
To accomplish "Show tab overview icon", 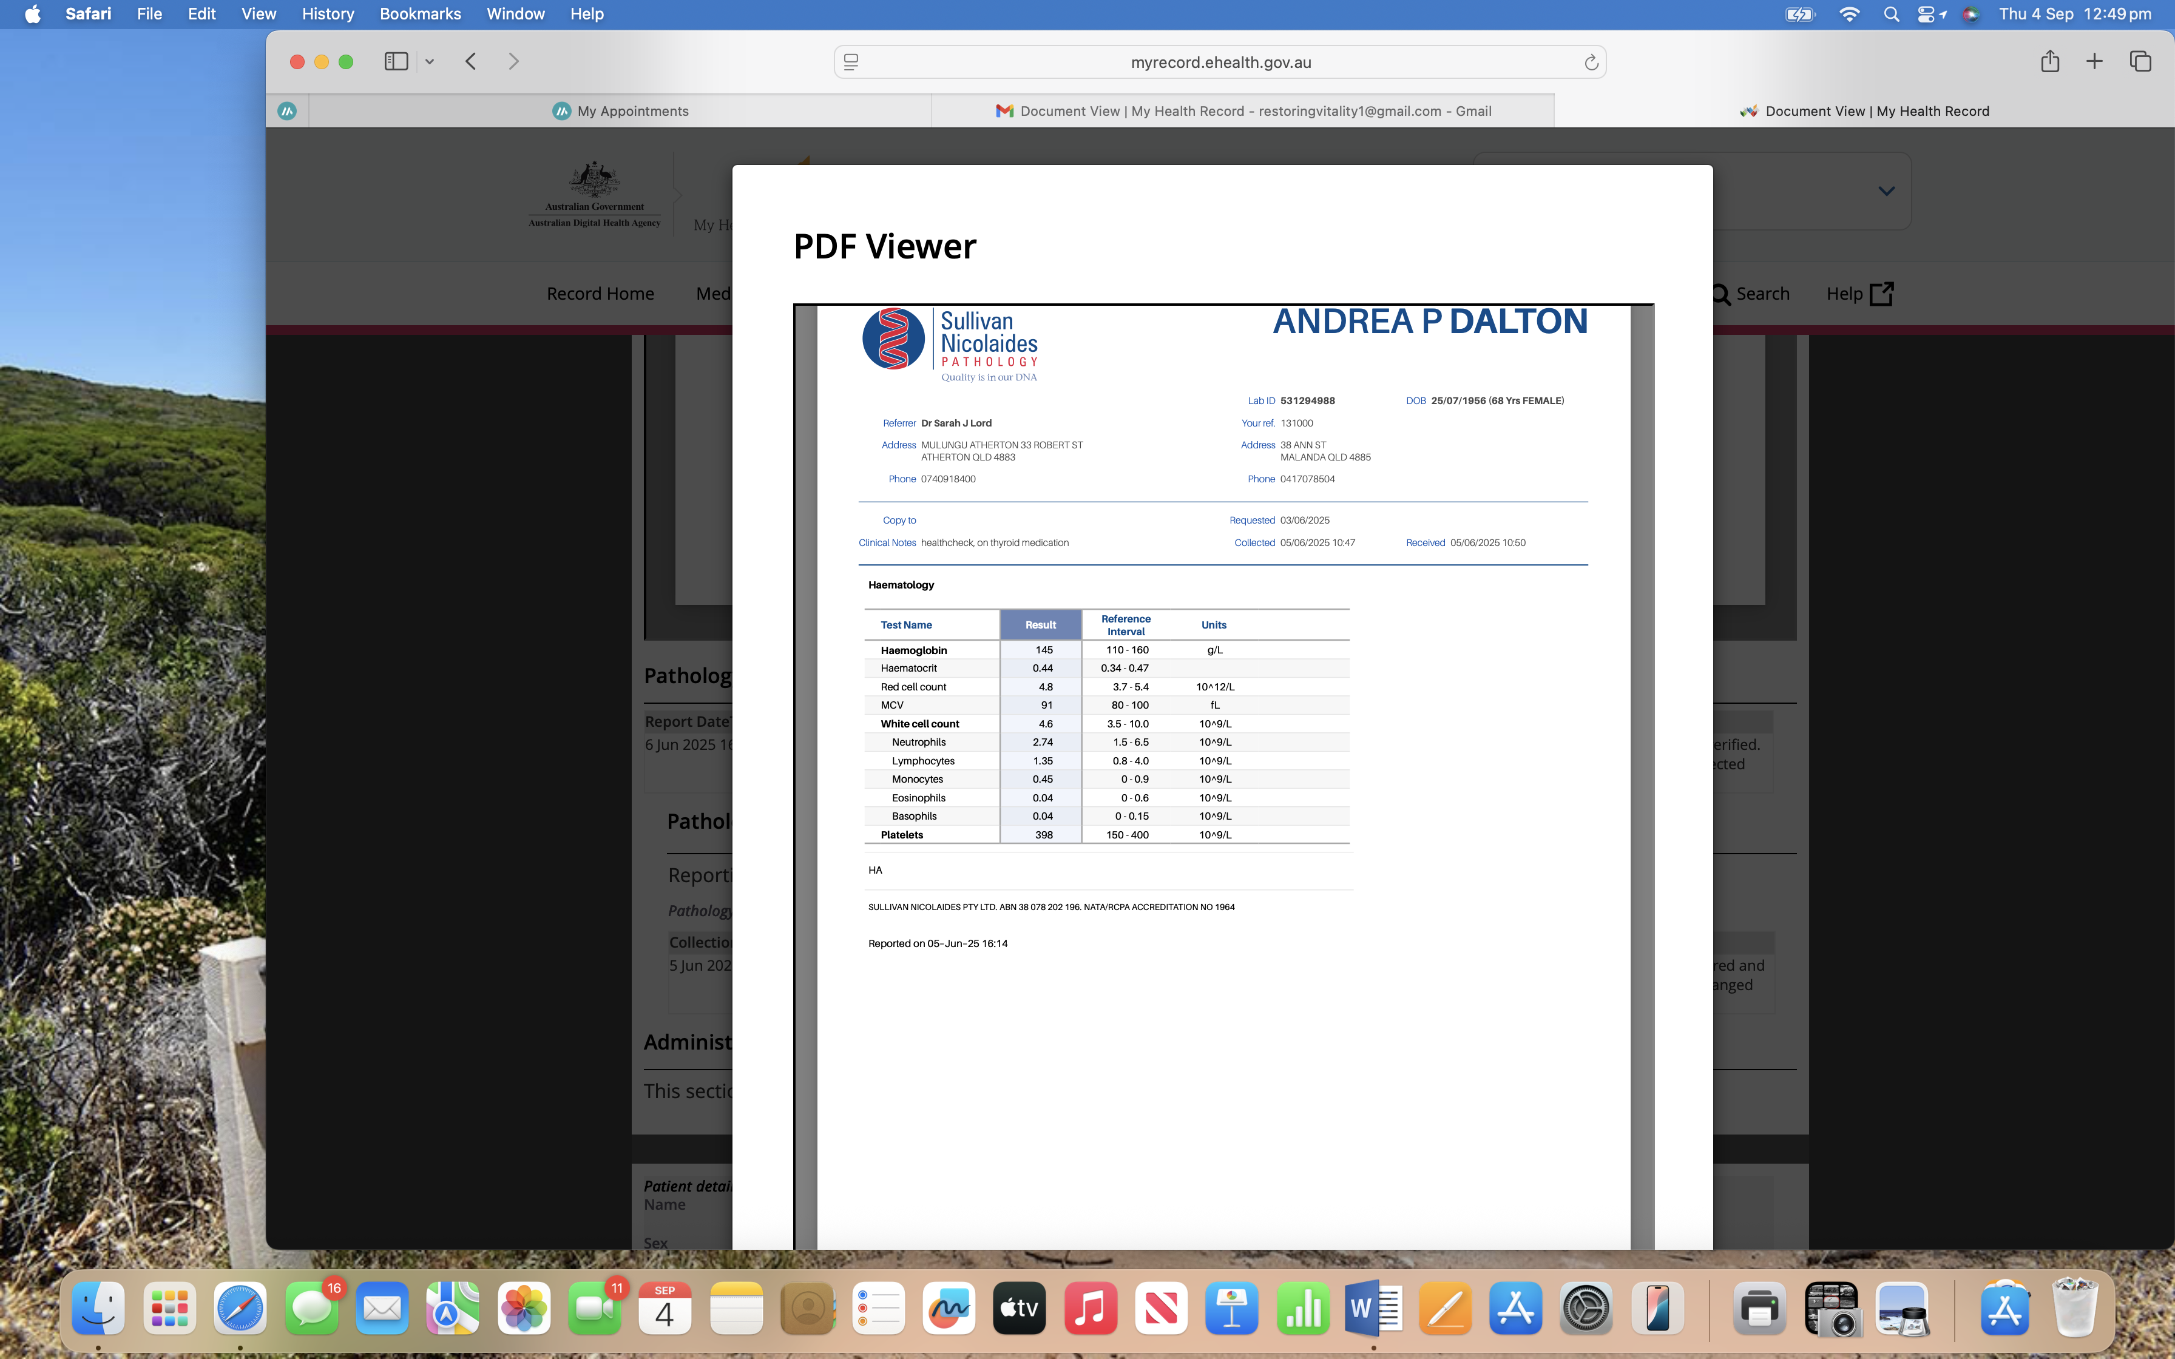I will click(x=2140, y=61).
